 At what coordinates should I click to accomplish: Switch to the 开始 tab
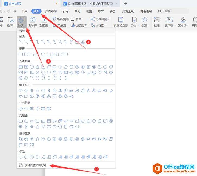pos(24,11)
